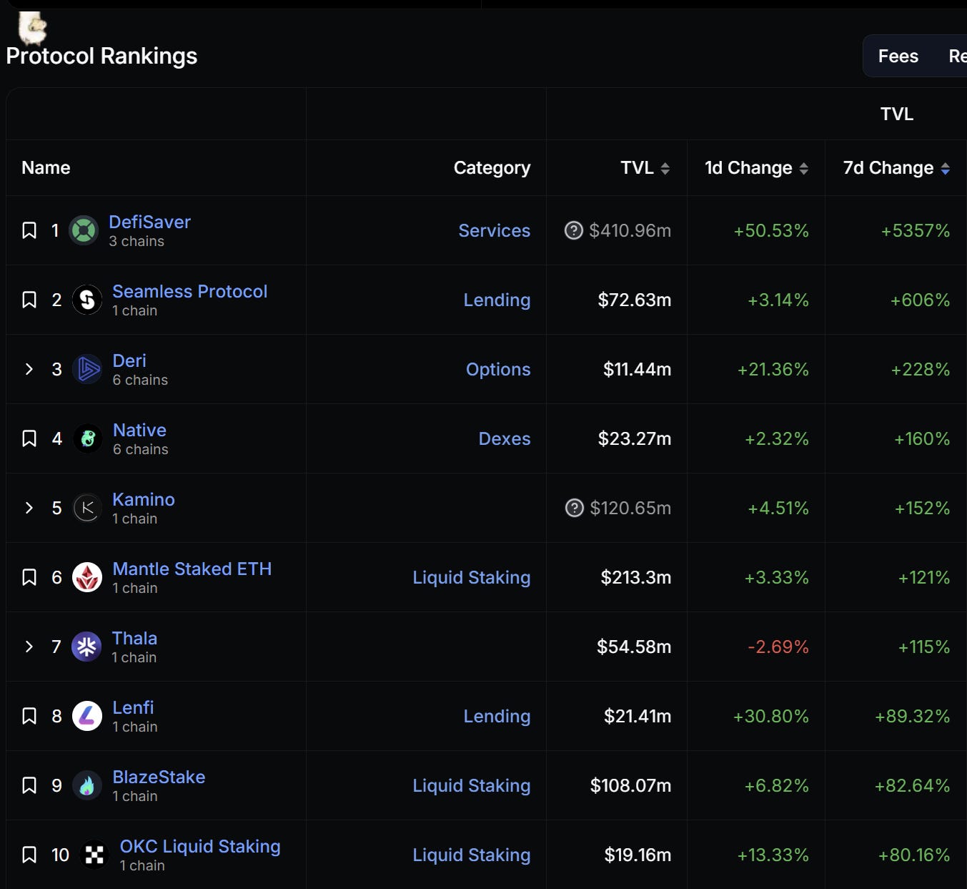Open the Kamino protocol page
Screen dimensions: 967x889
point(144,499)
